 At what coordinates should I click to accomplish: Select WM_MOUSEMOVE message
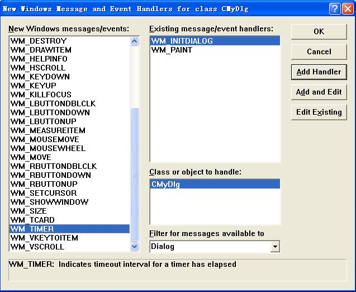(x=70, y=139)
